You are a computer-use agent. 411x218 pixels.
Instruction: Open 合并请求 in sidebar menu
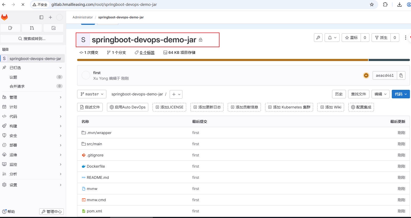tap(17, 86)
